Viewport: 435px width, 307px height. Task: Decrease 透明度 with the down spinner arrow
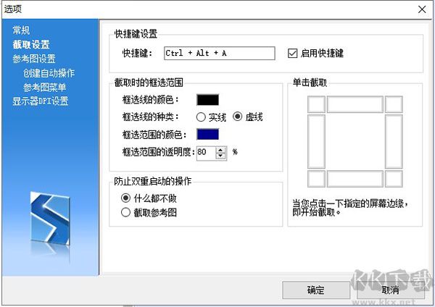220,156
